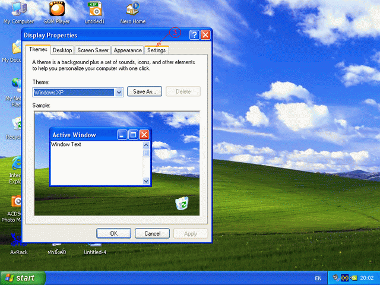Viewport: 380px width, 285px height.
Task: Open the My Computer desktop icon
Action: pyautogui.click(x=18, y=12)
